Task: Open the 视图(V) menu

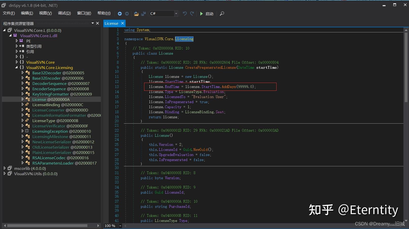Action: click(x=45, y=13)
